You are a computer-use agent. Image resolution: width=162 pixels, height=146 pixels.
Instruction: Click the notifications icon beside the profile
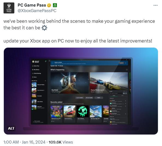(45, 61)
